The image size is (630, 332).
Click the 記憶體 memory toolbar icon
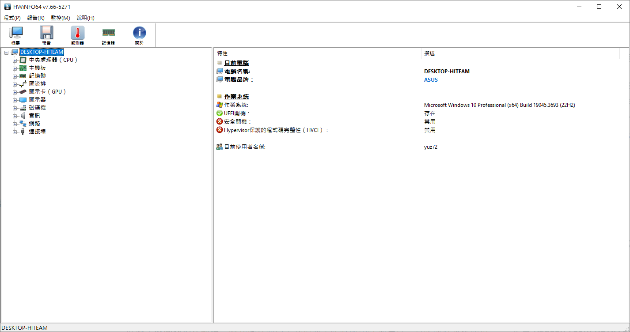tap(108, 35)
